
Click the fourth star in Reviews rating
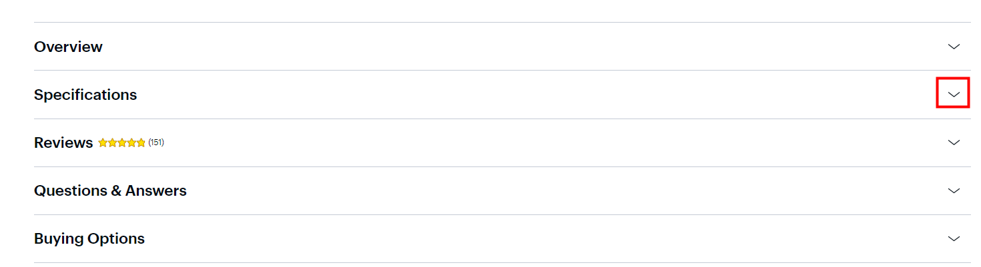pyautogui.click(x=131, y=142)
